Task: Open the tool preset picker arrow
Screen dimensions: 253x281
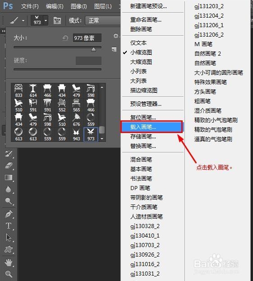Action: 23,20
